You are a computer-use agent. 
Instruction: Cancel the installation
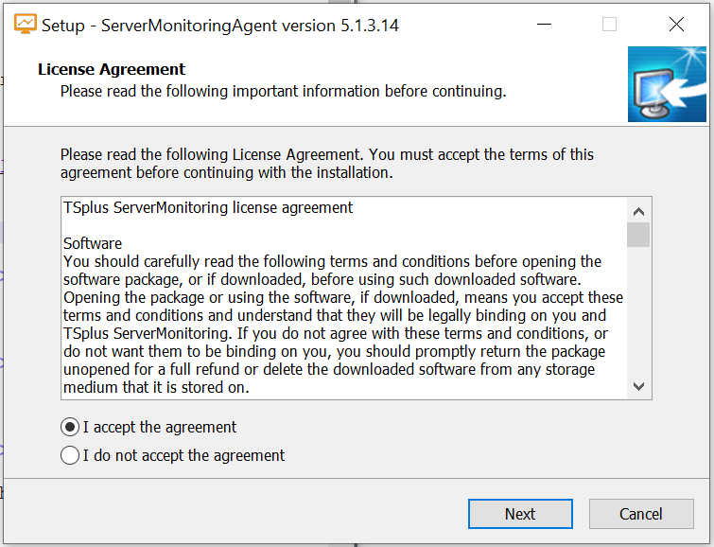tap(640, 514)
